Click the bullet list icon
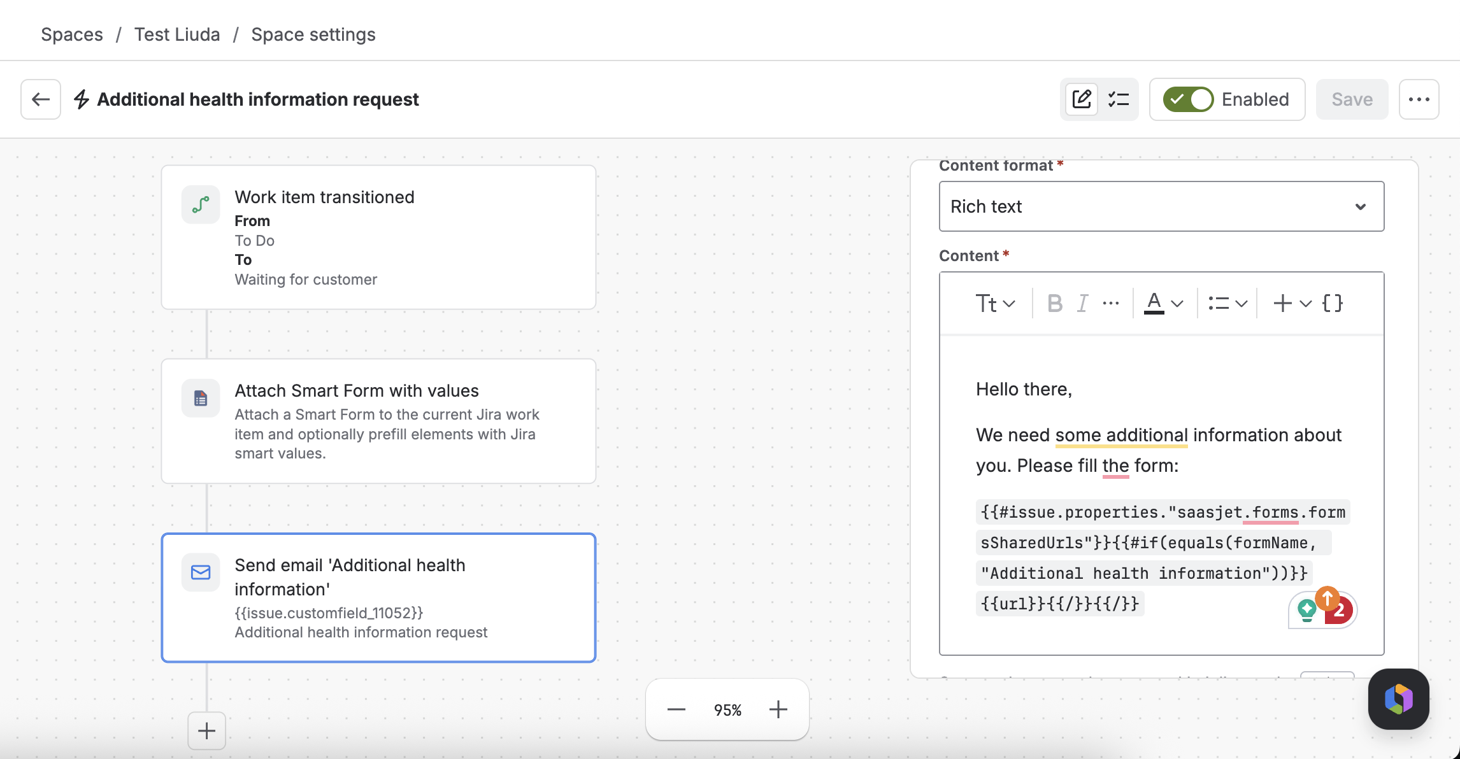The height and width of the screenshot is (759, 1460). [1219, 304]
